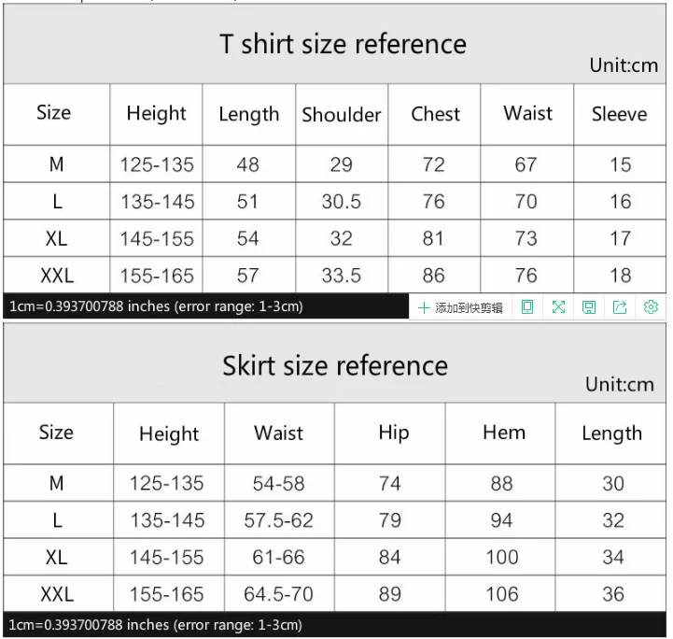Click the T shirt table's Unit:cm label

(x=624, y=65)
